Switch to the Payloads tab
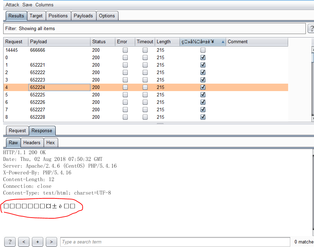The image size is (314, 247). point(83,16)
